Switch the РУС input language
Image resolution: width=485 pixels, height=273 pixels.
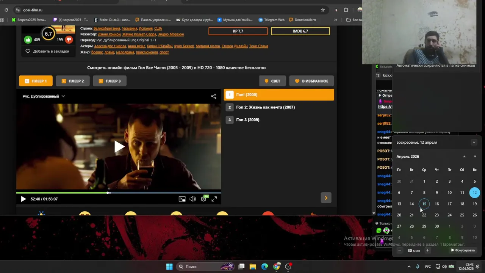point(428,267)
